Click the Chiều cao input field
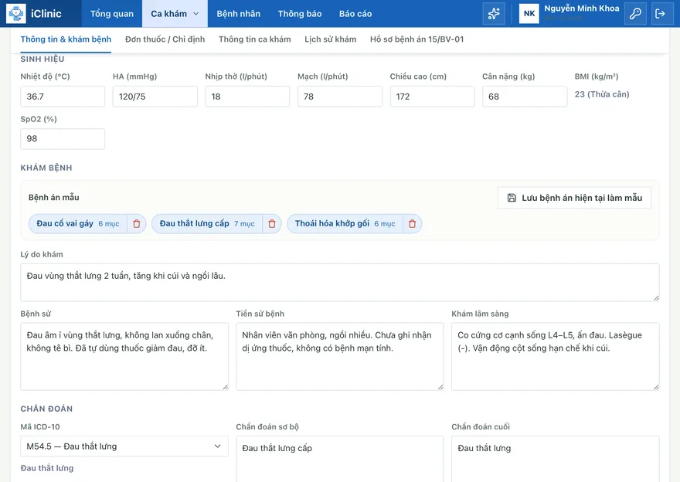This screenshot has height=482, width=680. 432,97
